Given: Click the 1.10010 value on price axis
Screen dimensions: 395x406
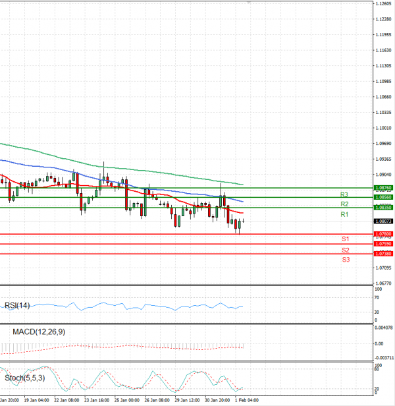Looking at the screenshot, I should [x=383, y=128].
